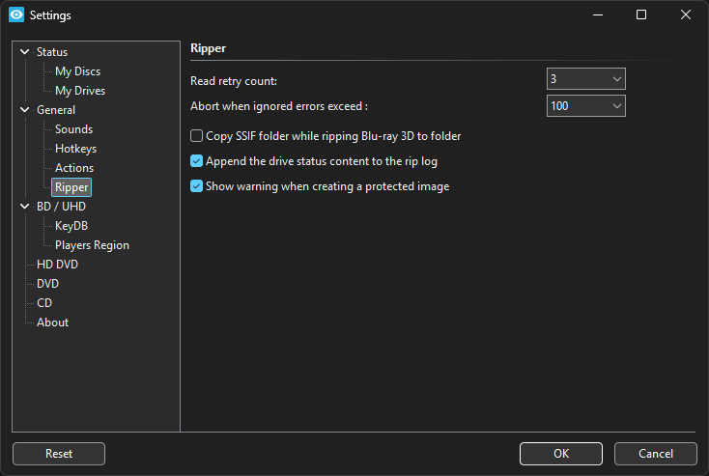This screenshot has width=709, height=476.
Task: Open the My Drives settings page
Action: [x=80, y=91]
